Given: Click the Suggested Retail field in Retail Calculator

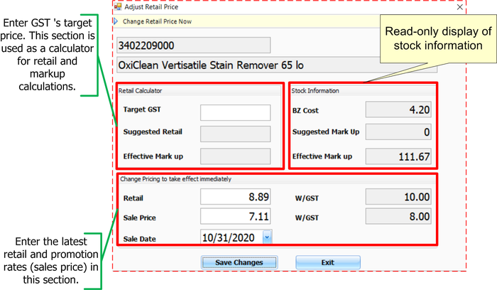Looking at the screenshot, I should (x=236, y=134).
